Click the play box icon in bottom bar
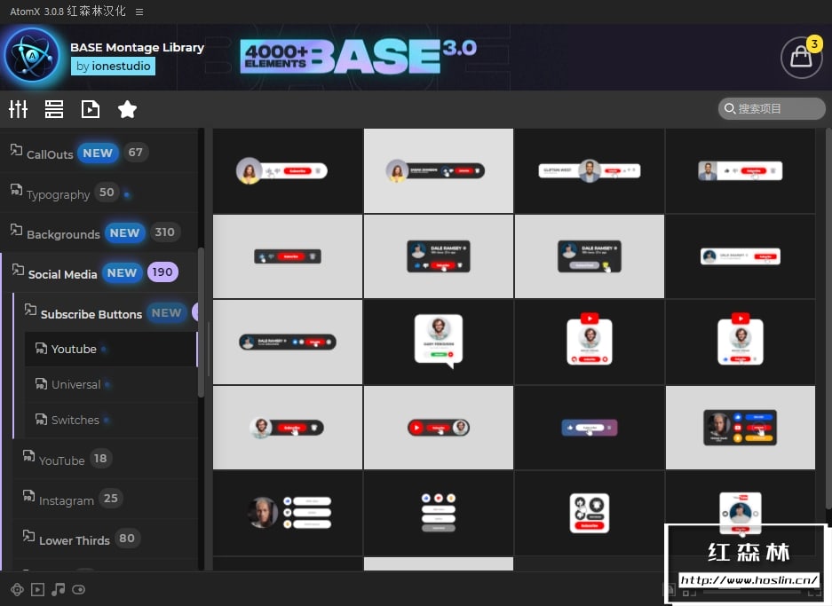The image size is (832, 606). click(37, 589)
